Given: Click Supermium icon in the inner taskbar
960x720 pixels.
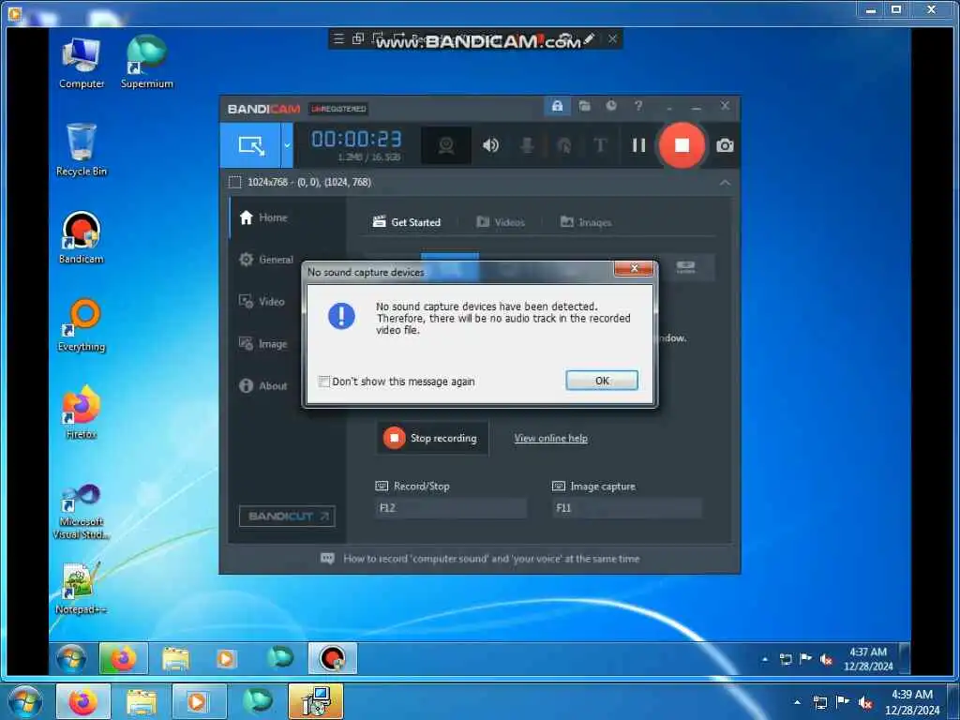Looking at the screenshot, I should tap(279, 657).
